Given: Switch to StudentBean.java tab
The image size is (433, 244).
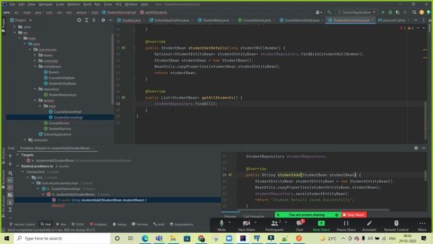Looking at the screenshot, I should (x=213, y=20).
